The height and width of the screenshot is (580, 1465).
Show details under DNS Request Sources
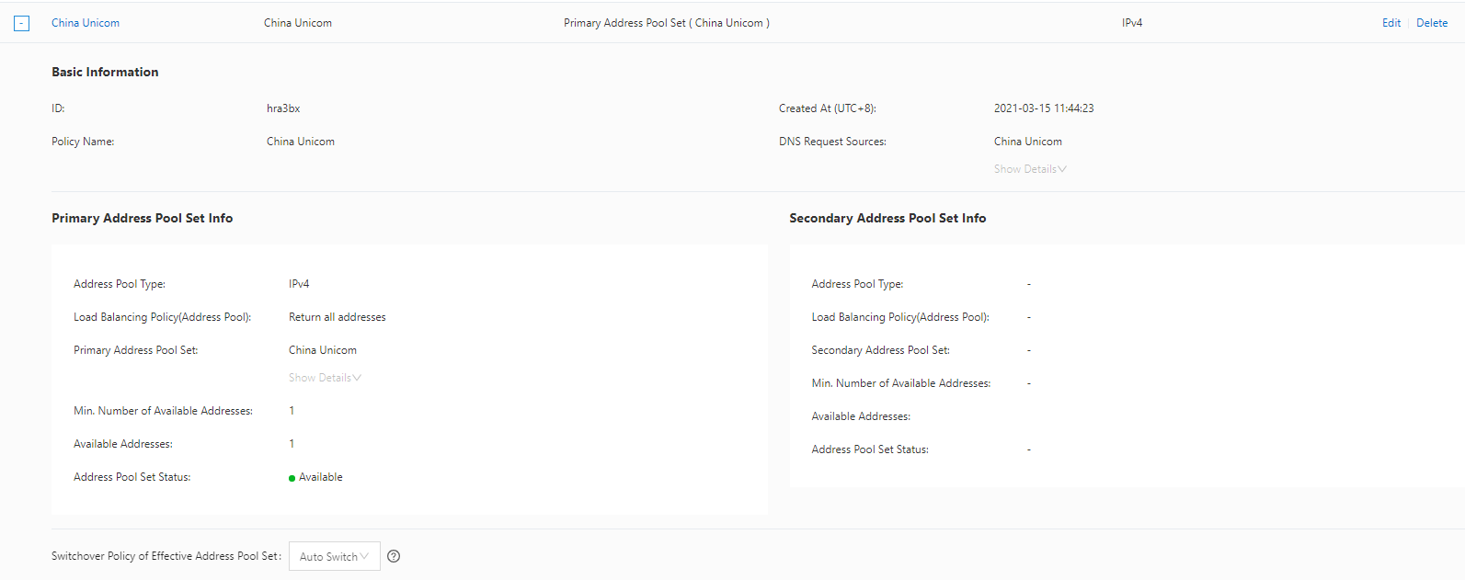[1030, 169]
